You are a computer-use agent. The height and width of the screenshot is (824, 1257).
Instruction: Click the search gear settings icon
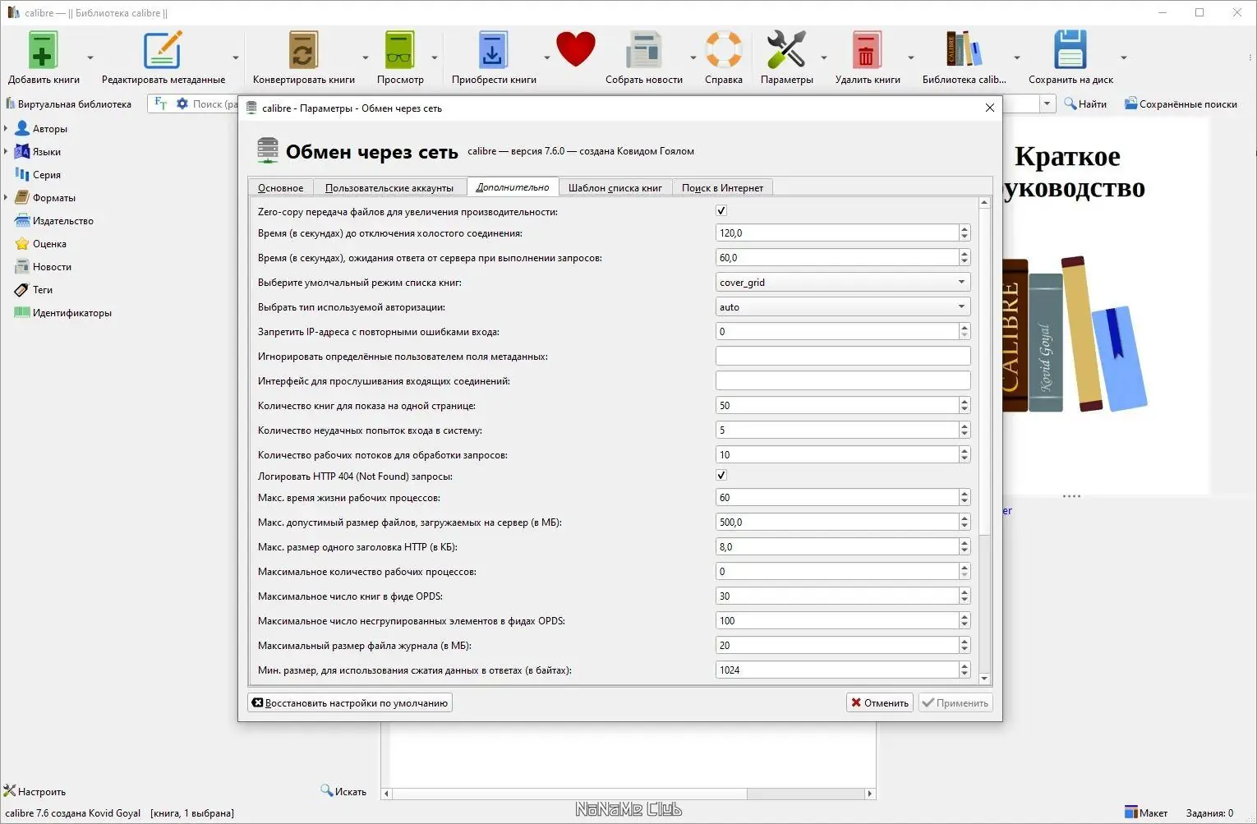click(x=182, y=104)
